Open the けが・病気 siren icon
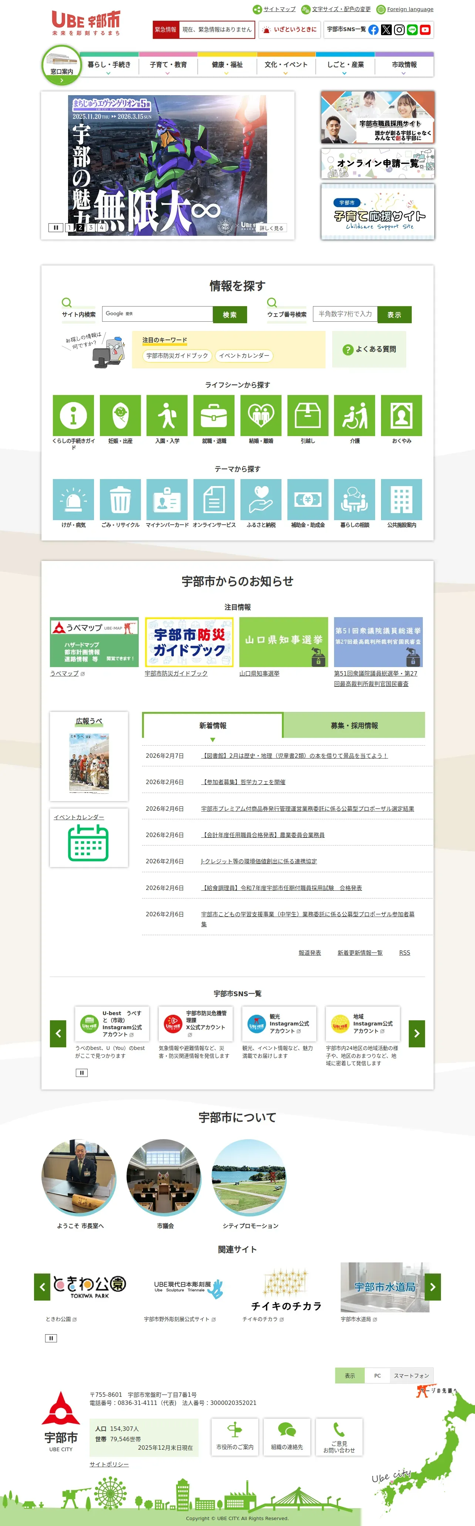This screenshot has width=475, height=1526. tap(74, 499)
